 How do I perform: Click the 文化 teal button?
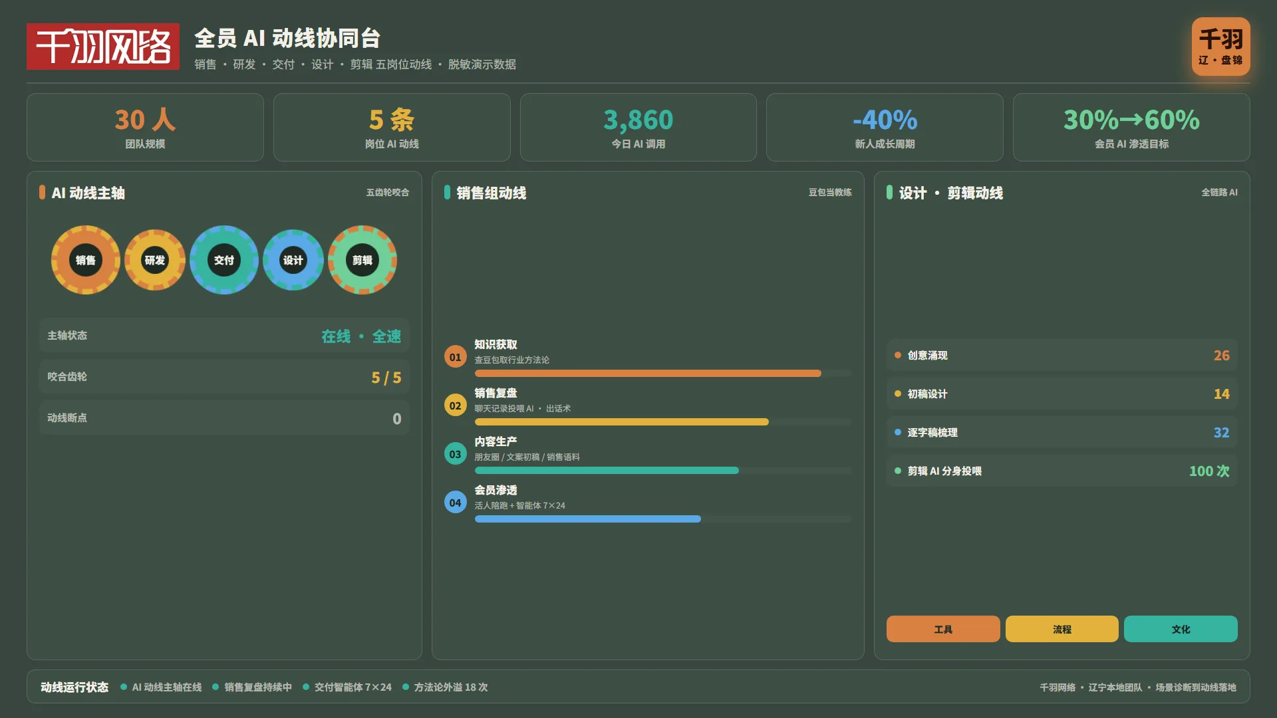(1181, 629)
